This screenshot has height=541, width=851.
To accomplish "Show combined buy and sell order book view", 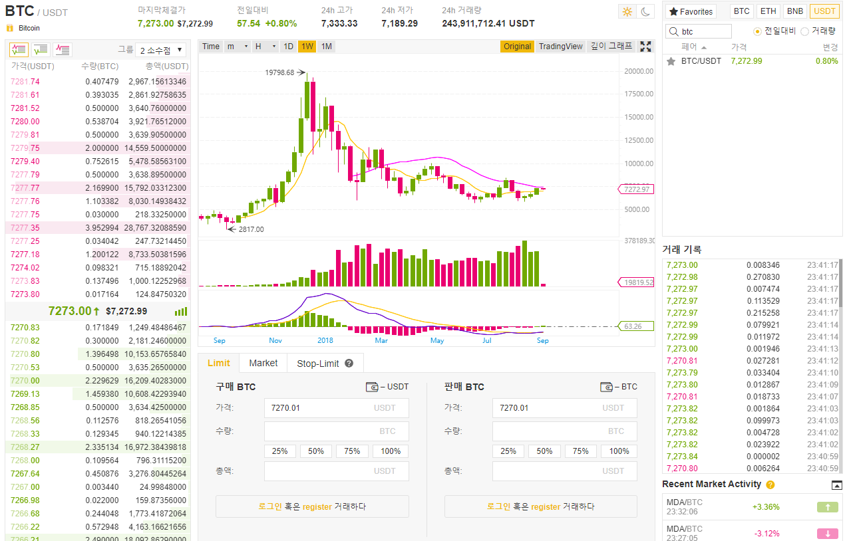I will pyautogui.click(x=19, y=50).
